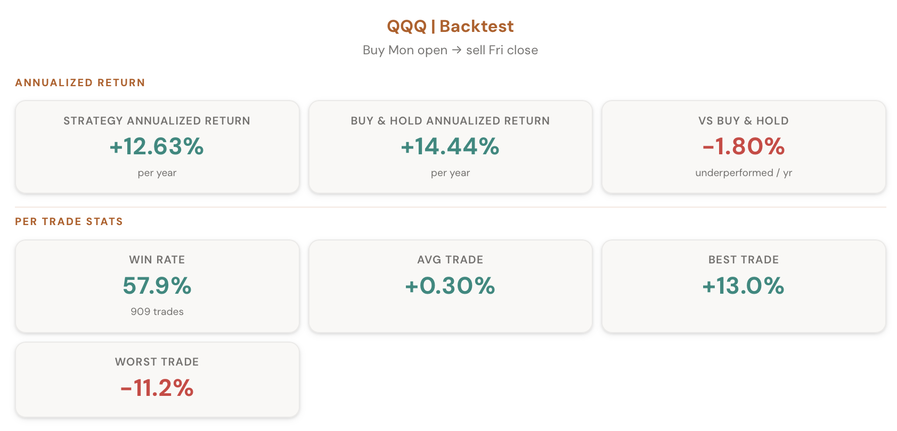Click the −1.80% underperformance value
The width and height of the screenshot is (897, 431).
click(744, 146)
